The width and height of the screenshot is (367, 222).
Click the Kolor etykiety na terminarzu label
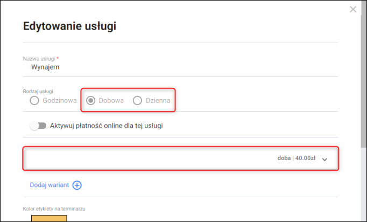pyautogui.click(x=55, y=208)
